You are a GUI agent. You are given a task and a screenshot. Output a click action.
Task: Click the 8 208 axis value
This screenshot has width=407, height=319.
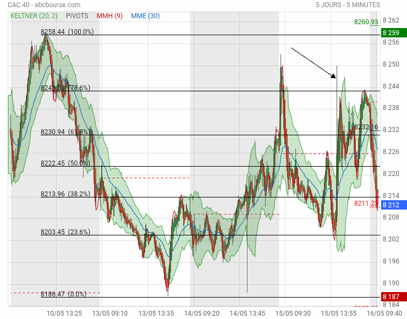click(x=391, y=217)
